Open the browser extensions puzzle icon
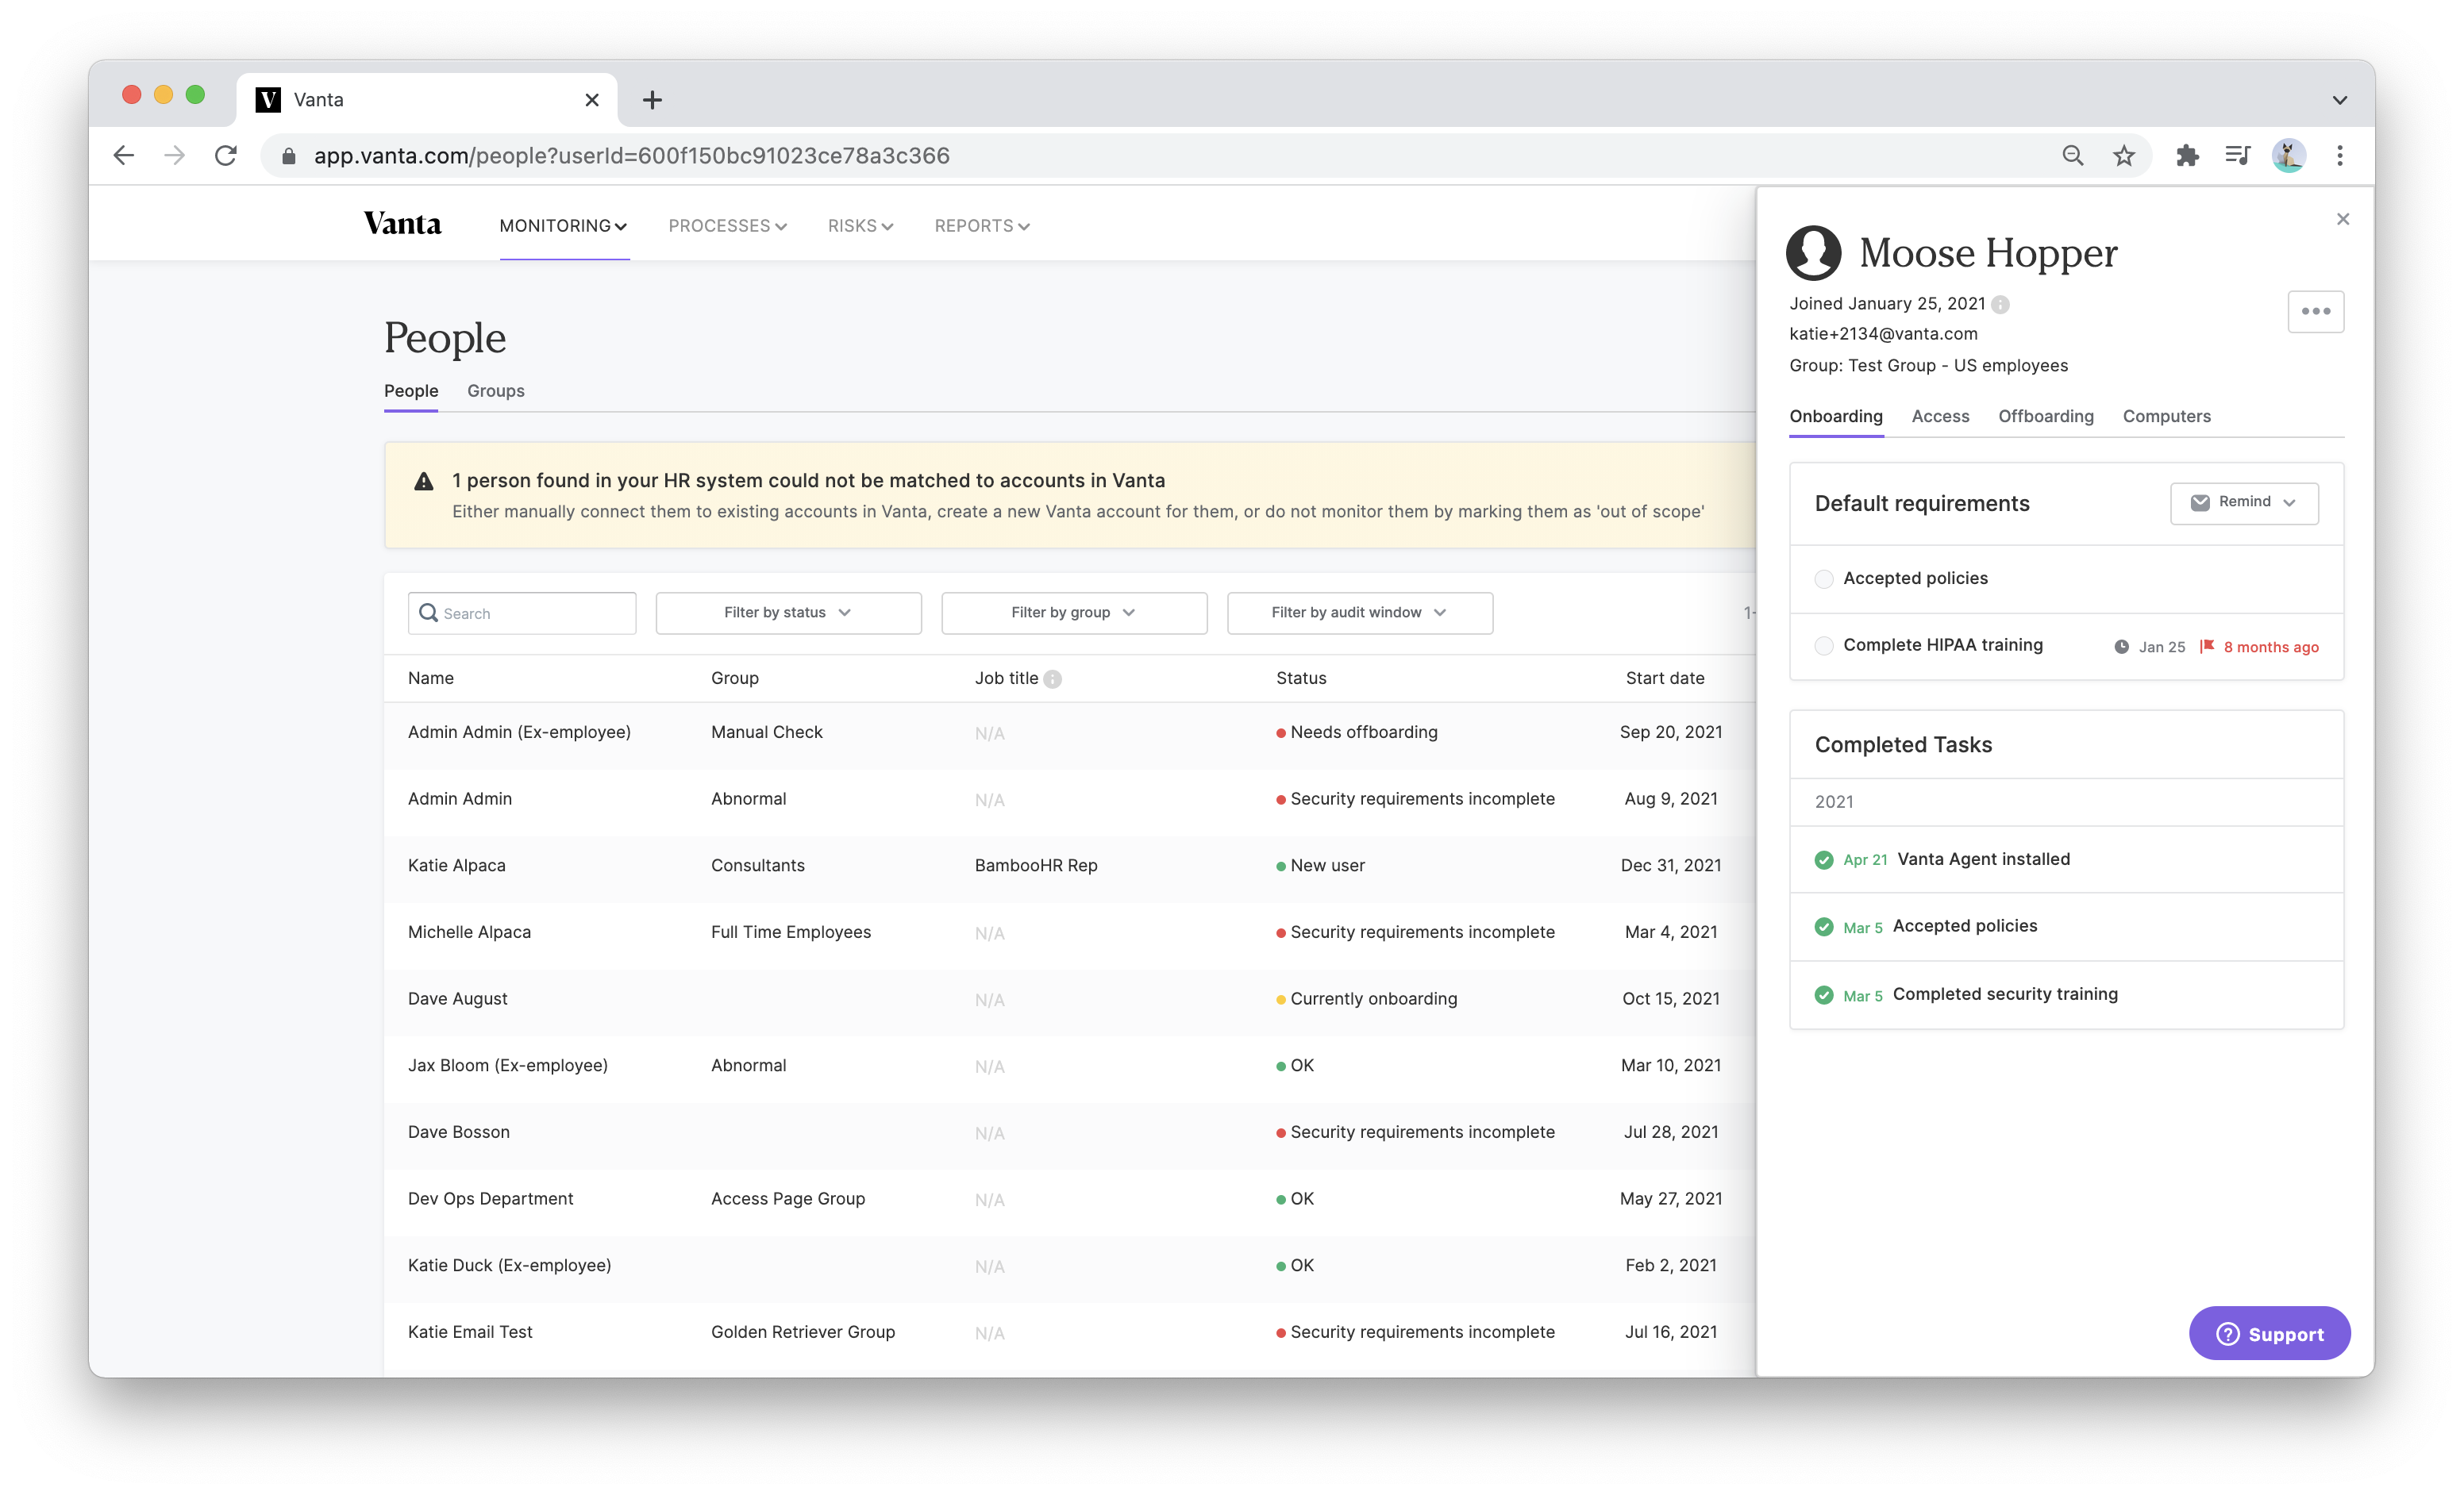Viewport: 2464px width, 1495px height. [x=2186, y=155]
